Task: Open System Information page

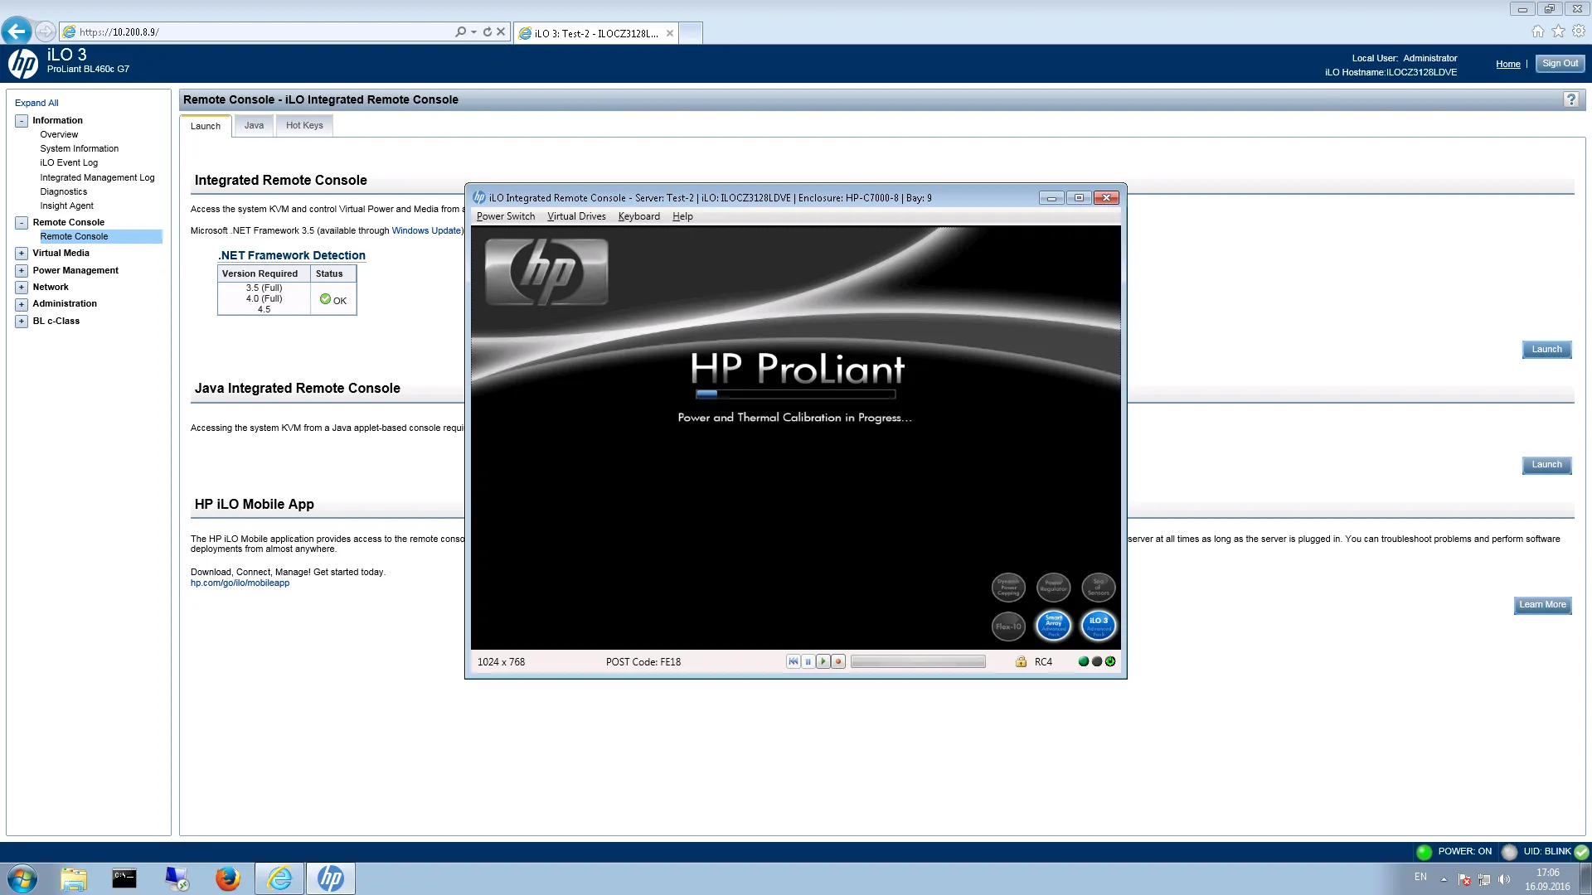Action: 79,148
